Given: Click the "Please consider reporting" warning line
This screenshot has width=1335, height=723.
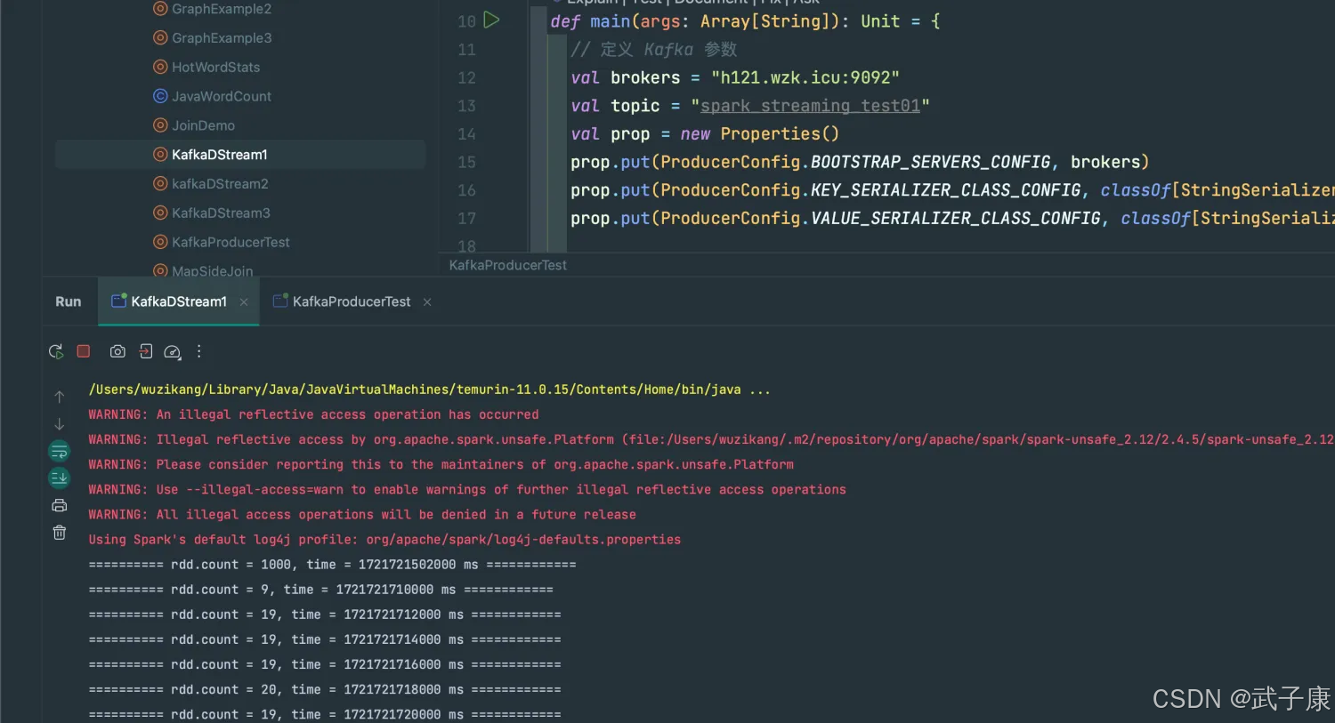Looking at the screenshot, I should (441, 464).
